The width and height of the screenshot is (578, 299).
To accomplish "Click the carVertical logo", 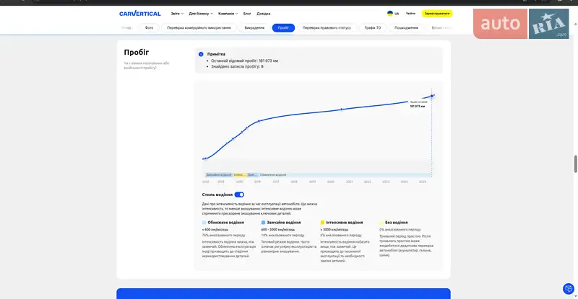I will 141,13.
